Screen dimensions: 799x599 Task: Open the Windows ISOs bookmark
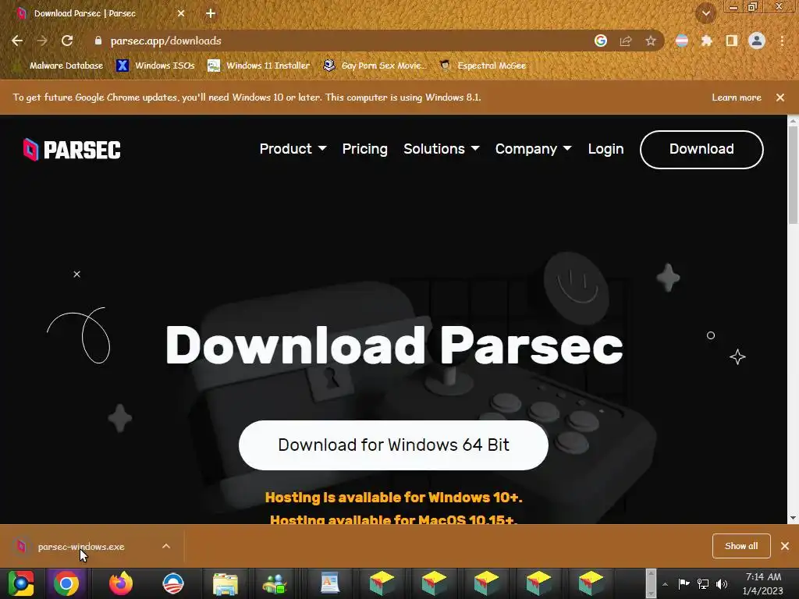pos(155,66)
